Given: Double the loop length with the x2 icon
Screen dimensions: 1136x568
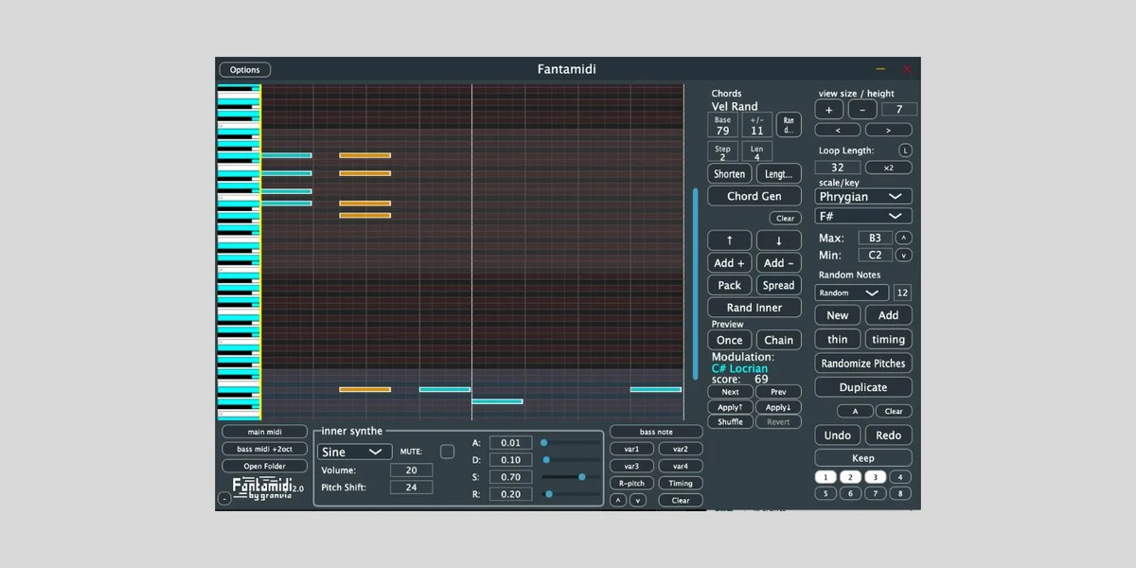Looking at the screenshot, I should tap(888, 167).
